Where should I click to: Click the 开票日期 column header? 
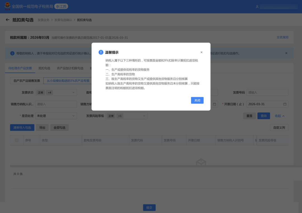pyautogui.click(x=201, y=140)
